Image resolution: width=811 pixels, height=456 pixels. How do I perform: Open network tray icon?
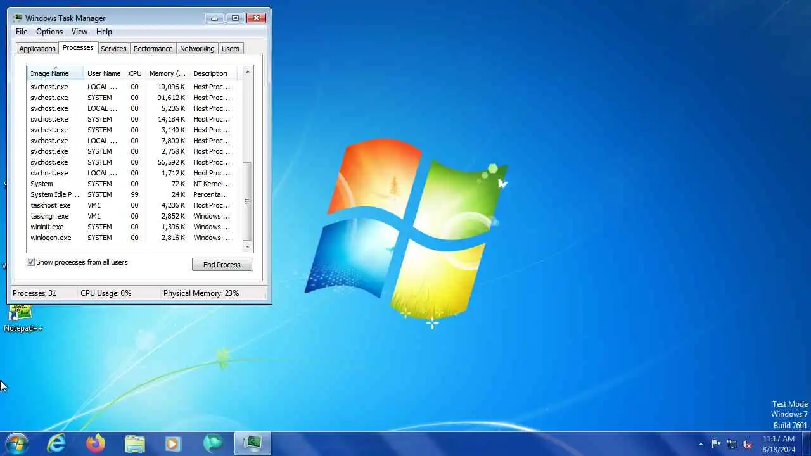[x=732, y=444]
